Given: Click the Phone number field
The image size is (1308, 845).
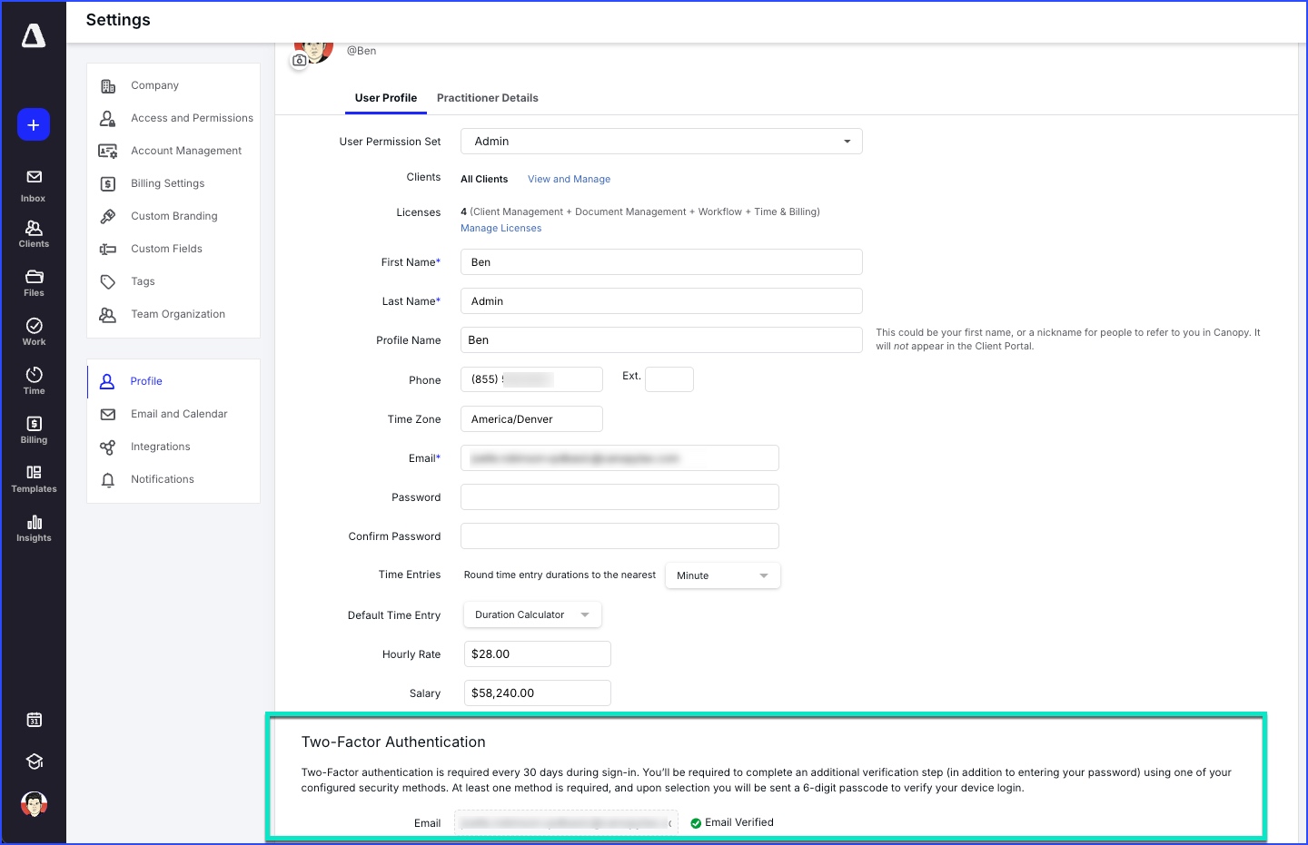Looking at the screenshot, I should (x=531, y=379).
